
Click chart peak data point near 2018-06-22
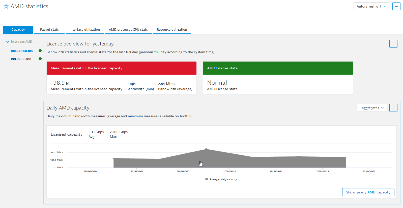206,149
